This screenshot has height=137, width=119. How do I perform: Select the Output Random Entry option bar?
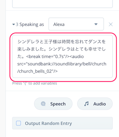pos(62,123)
